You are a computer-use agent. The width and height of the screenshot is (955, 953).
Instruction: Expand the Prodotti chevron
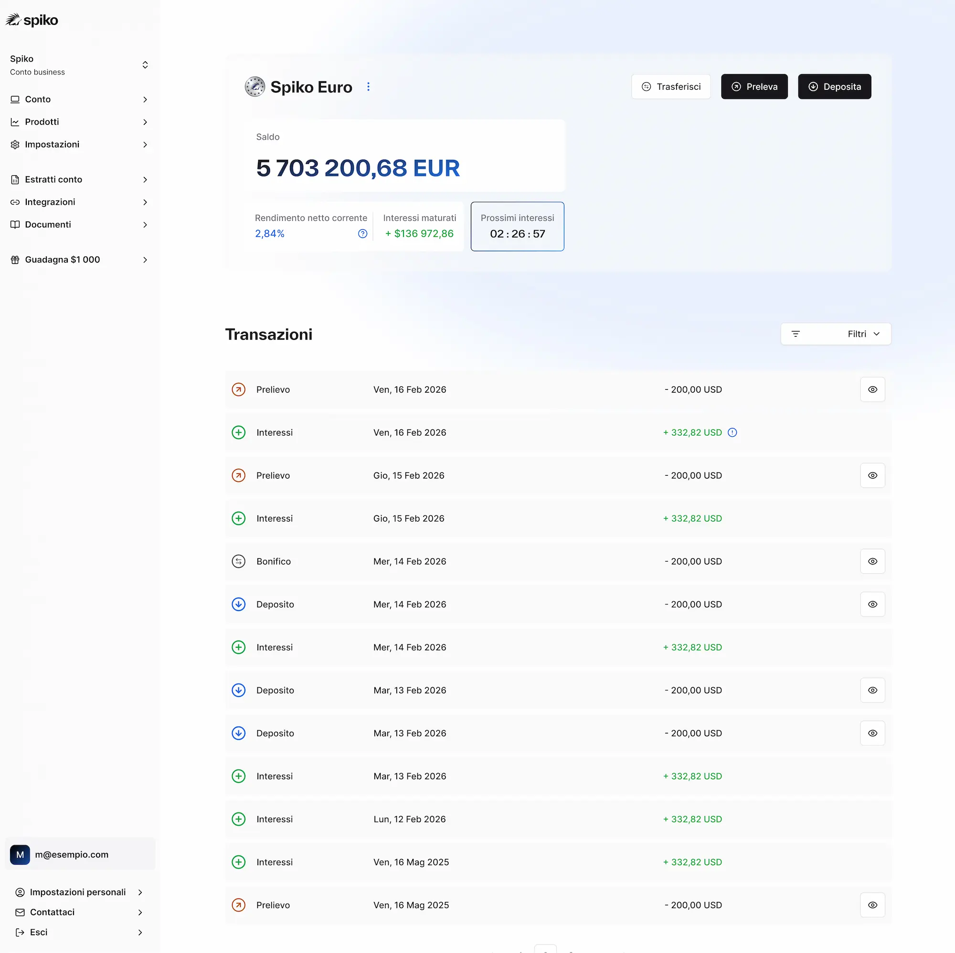[x=145, y=122]
